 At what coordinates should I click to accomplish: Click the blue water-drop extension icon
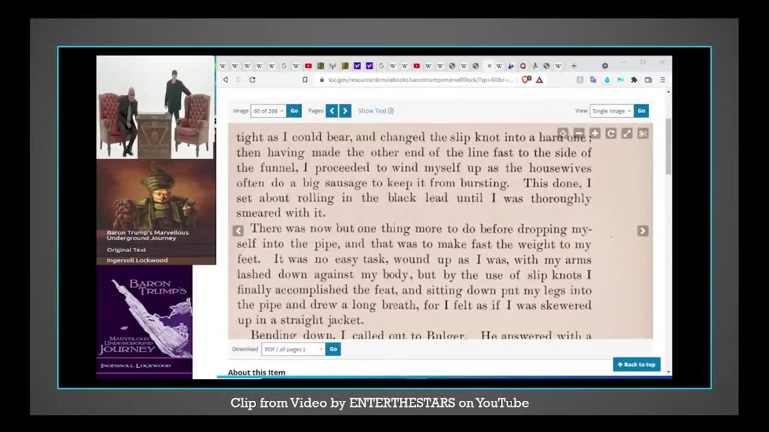pyautogui.click(x=607, y=80)
